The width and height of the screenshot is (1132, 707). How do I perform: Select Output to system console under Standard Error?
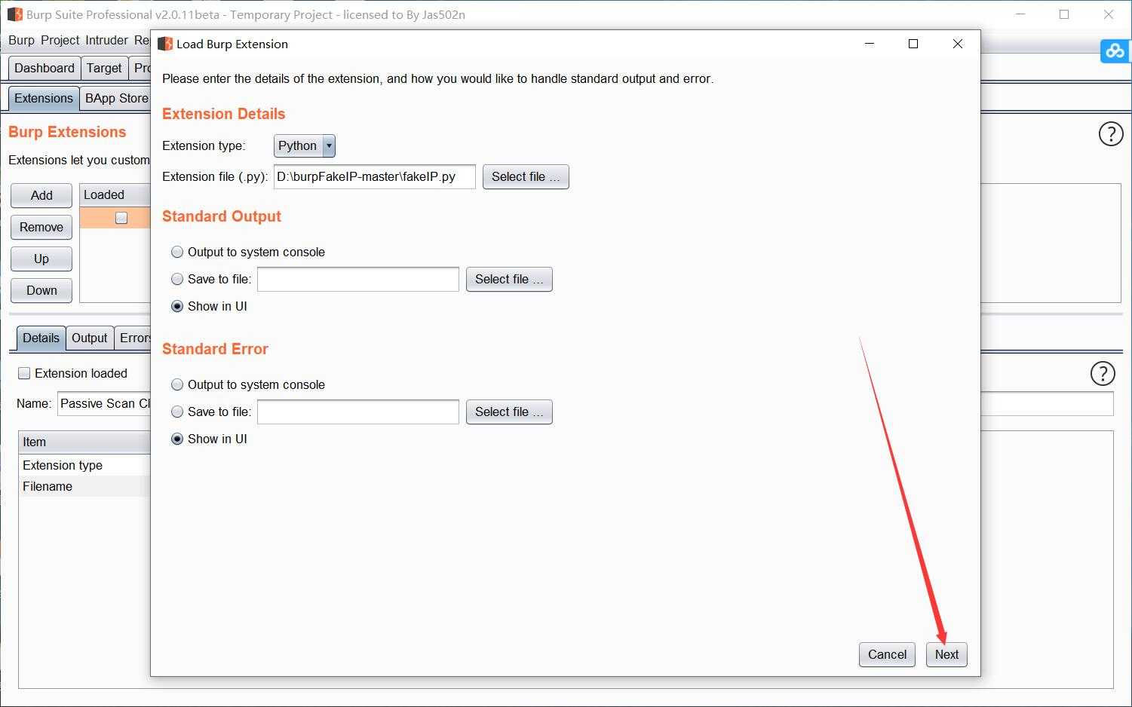pos(177,384)
